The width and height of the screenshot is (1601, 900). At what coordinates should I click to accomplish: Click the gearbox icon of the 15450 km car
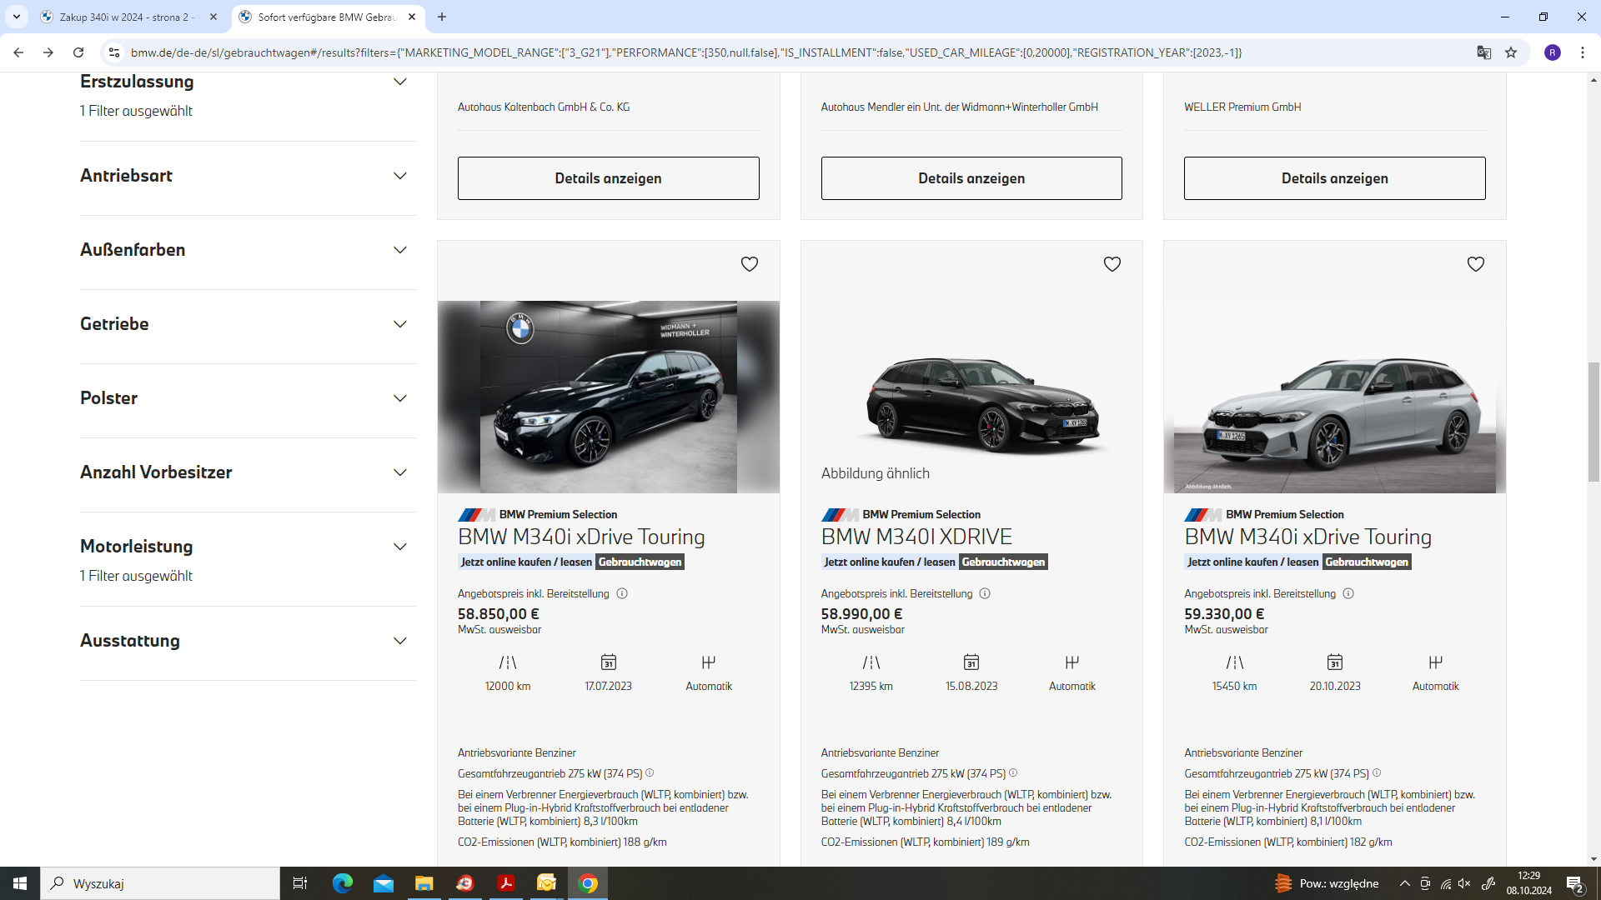(x=1436, y=662)
